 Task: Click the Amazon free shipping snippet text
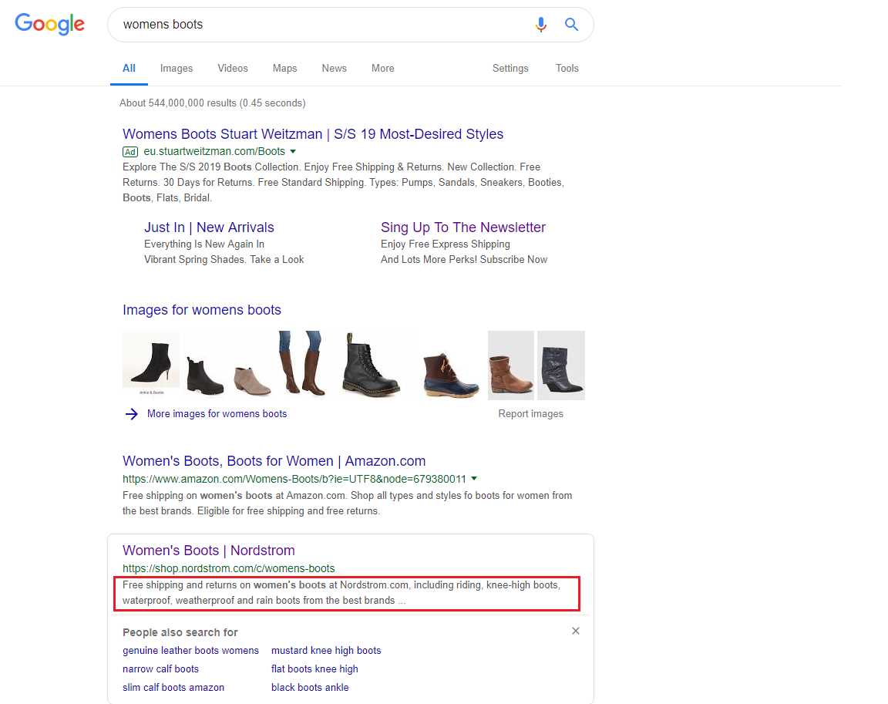click(347, 503)
